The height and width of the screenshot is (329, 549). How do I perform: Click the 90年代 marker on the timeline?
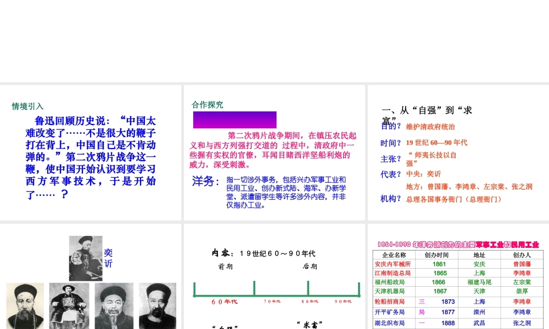[x=343, y=301]
